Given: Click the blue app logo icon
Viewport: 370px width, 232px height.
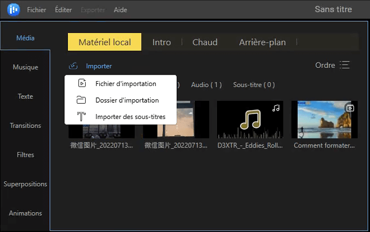Looking at the screenshot, I should [13, 10].
